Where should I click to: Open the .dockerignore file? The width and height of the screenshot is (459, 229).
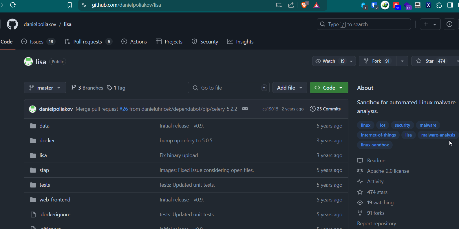coord(55,215)
